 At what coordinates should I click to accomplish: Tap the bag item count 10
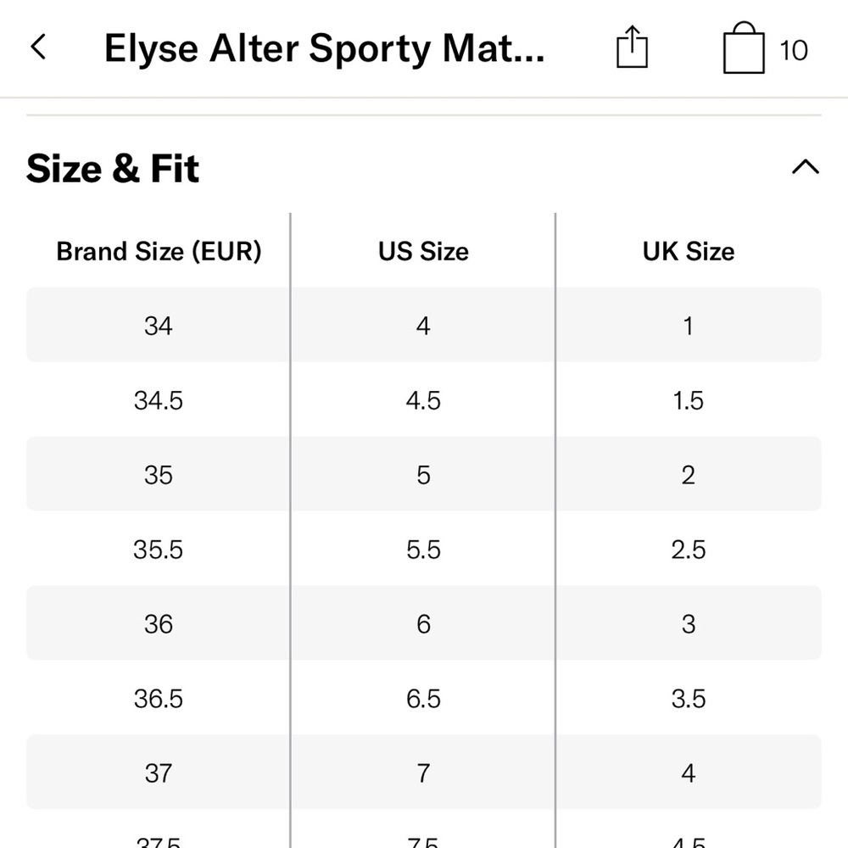tap(794, 50)
